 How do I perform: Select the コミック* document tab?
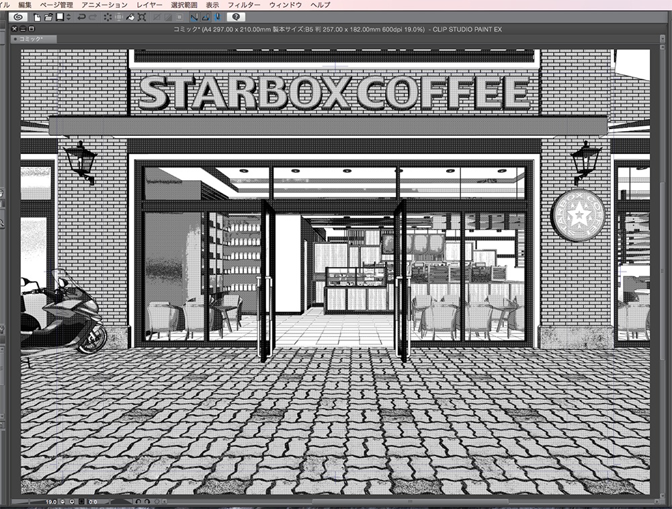34,39
